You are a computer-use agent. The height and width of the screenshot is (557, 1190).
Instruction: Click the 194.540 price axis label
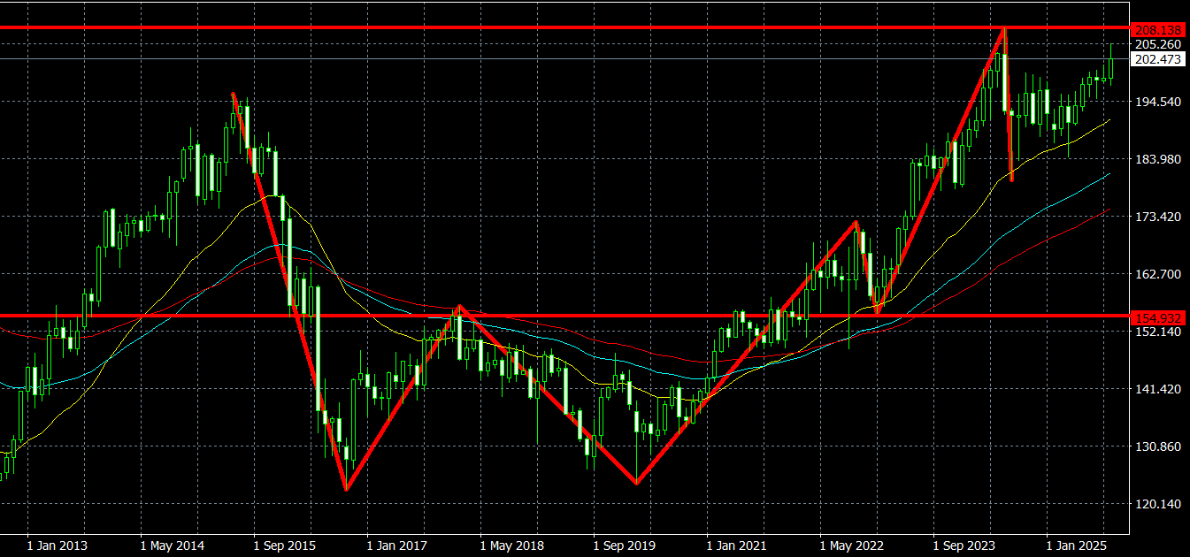pyautogui.click(x=1156, y=102)
